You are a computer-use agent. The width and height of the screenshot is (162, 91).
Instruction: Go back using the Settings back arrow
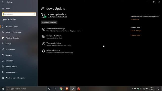(3, 2)
